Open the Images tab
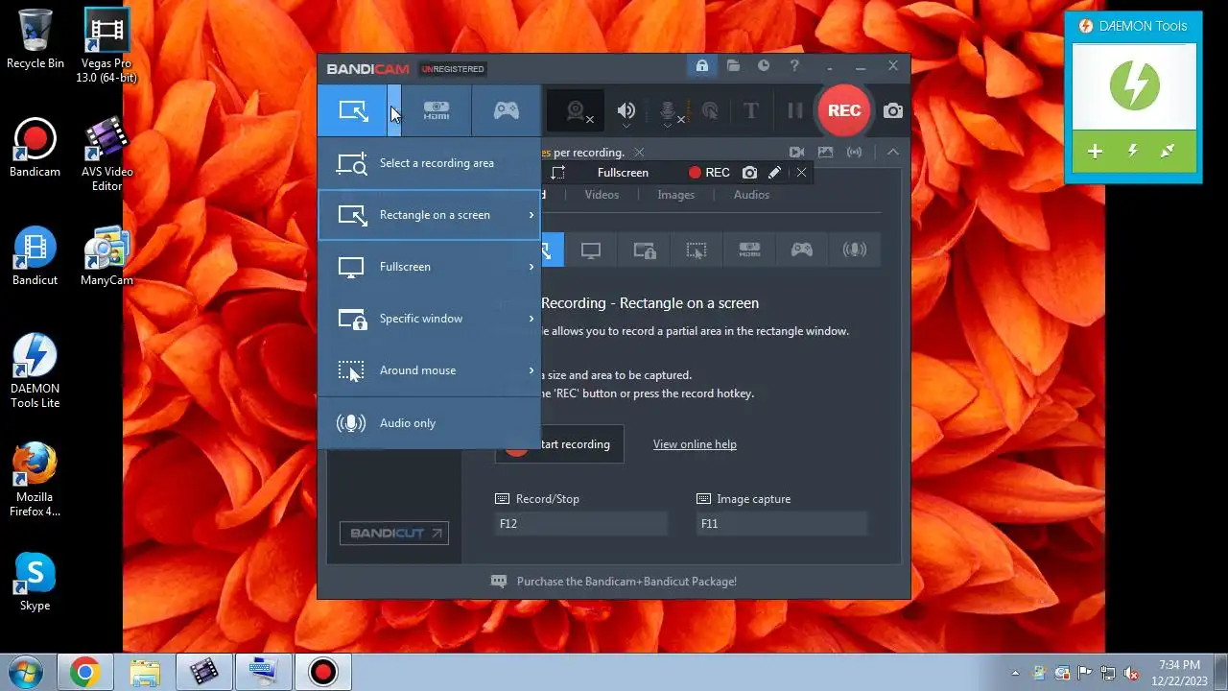This screenshot has width=1228, height=691. point(675,195)
